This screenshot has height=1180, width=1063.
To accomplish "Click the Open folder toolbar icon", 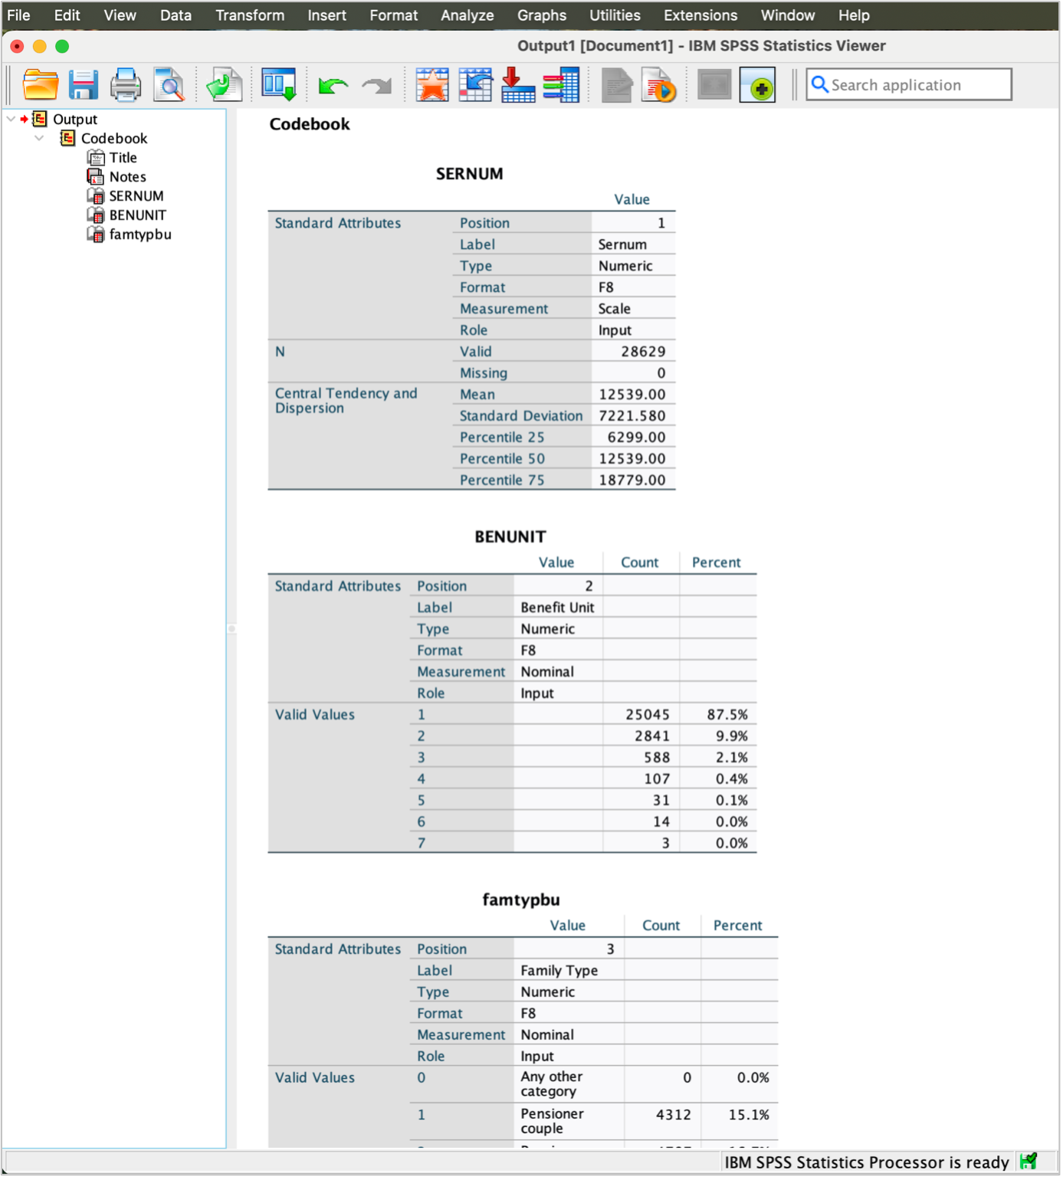I will (x=41, y=85).
